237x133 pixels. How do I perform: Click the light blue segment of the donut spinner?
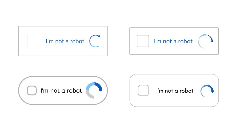click(x=90, y=86)
